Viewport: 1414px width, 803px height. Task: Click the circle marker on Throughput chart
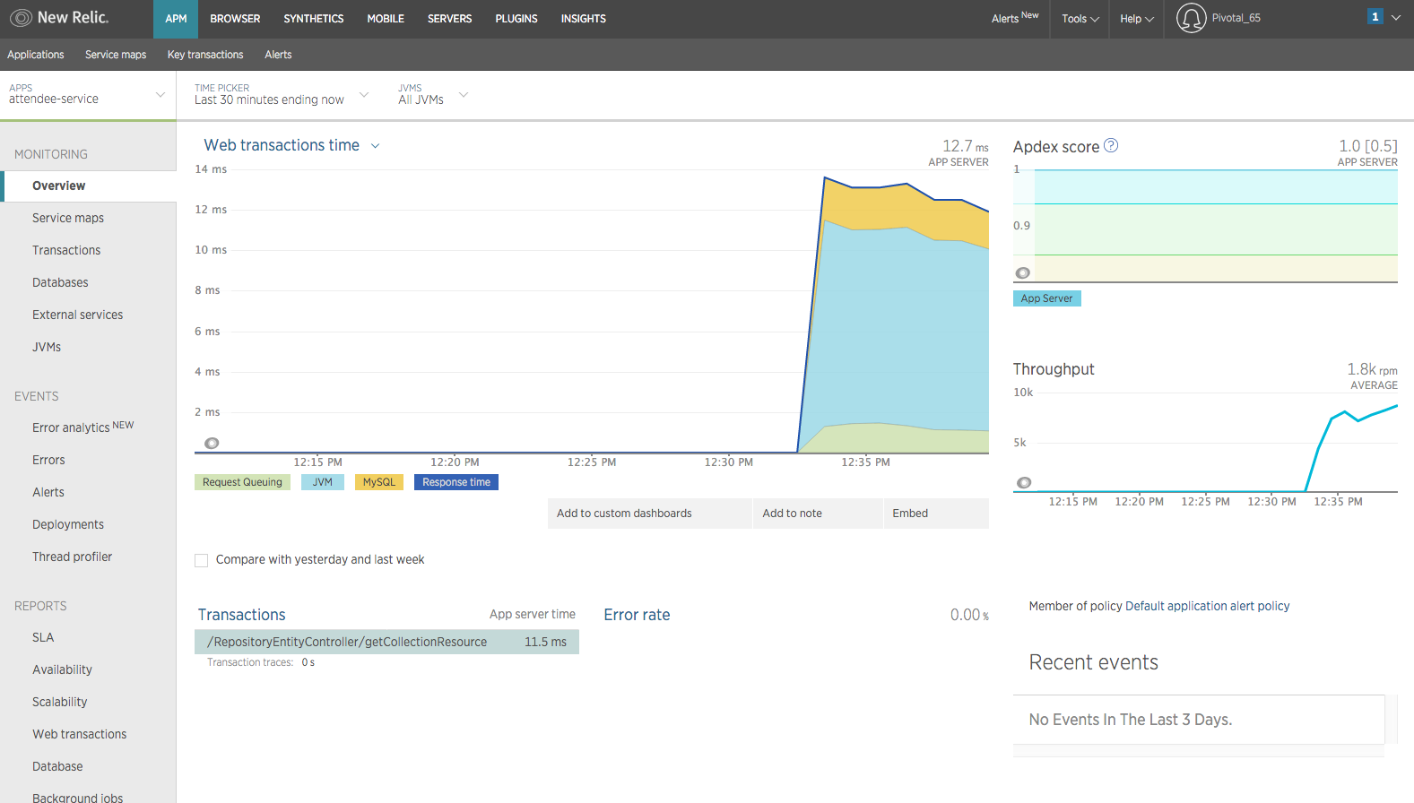pos(1024,482)
